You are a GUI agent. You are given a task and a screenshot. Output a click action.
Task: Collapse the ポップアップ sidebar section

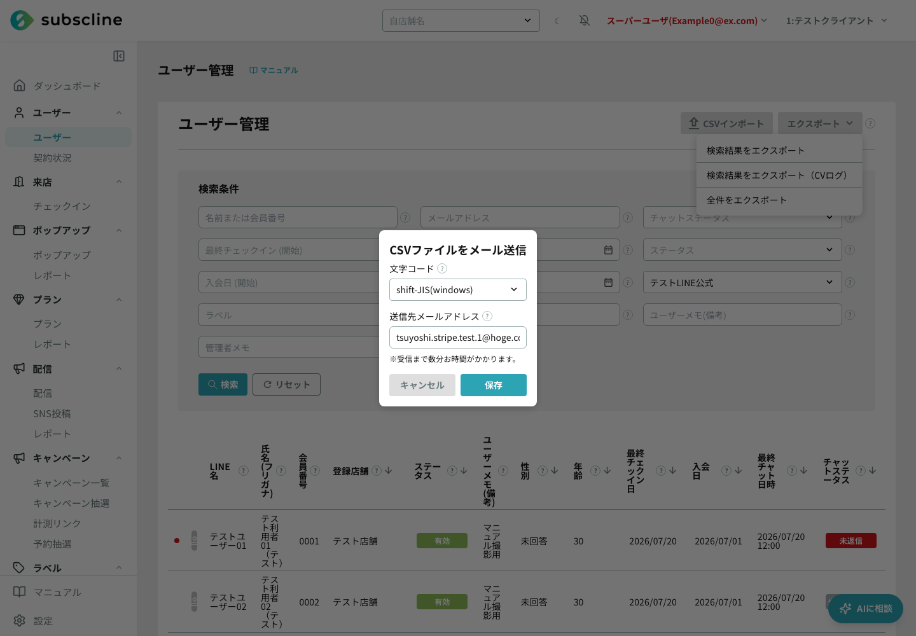point(119,230)
